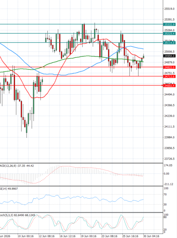
Task: Click the 25391.5 price axis value
Action: click(x=169, y=20)
